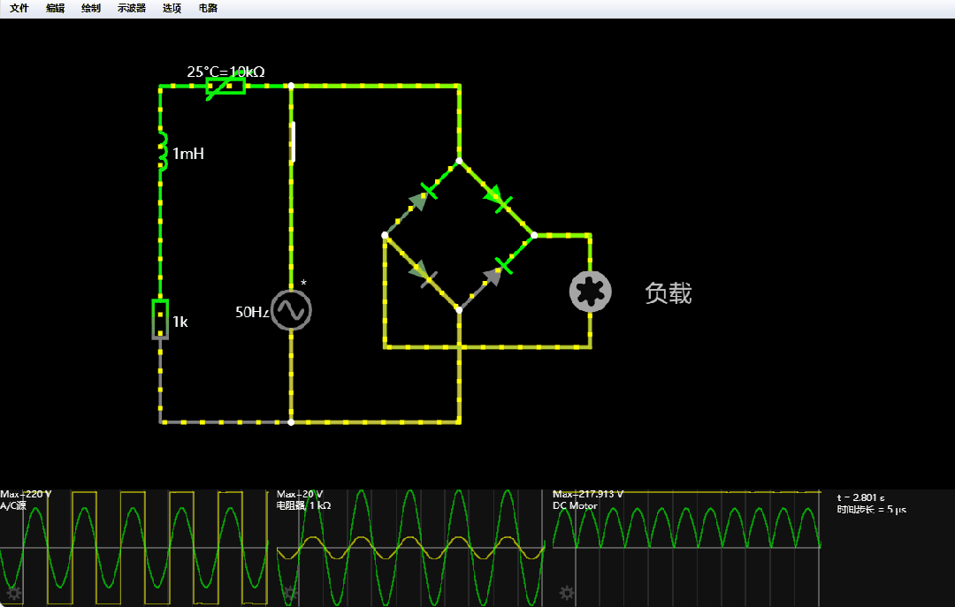The image size is (955, 607).
Task: Select the bottom-right bridge diode
Action: tap(497, 272)
